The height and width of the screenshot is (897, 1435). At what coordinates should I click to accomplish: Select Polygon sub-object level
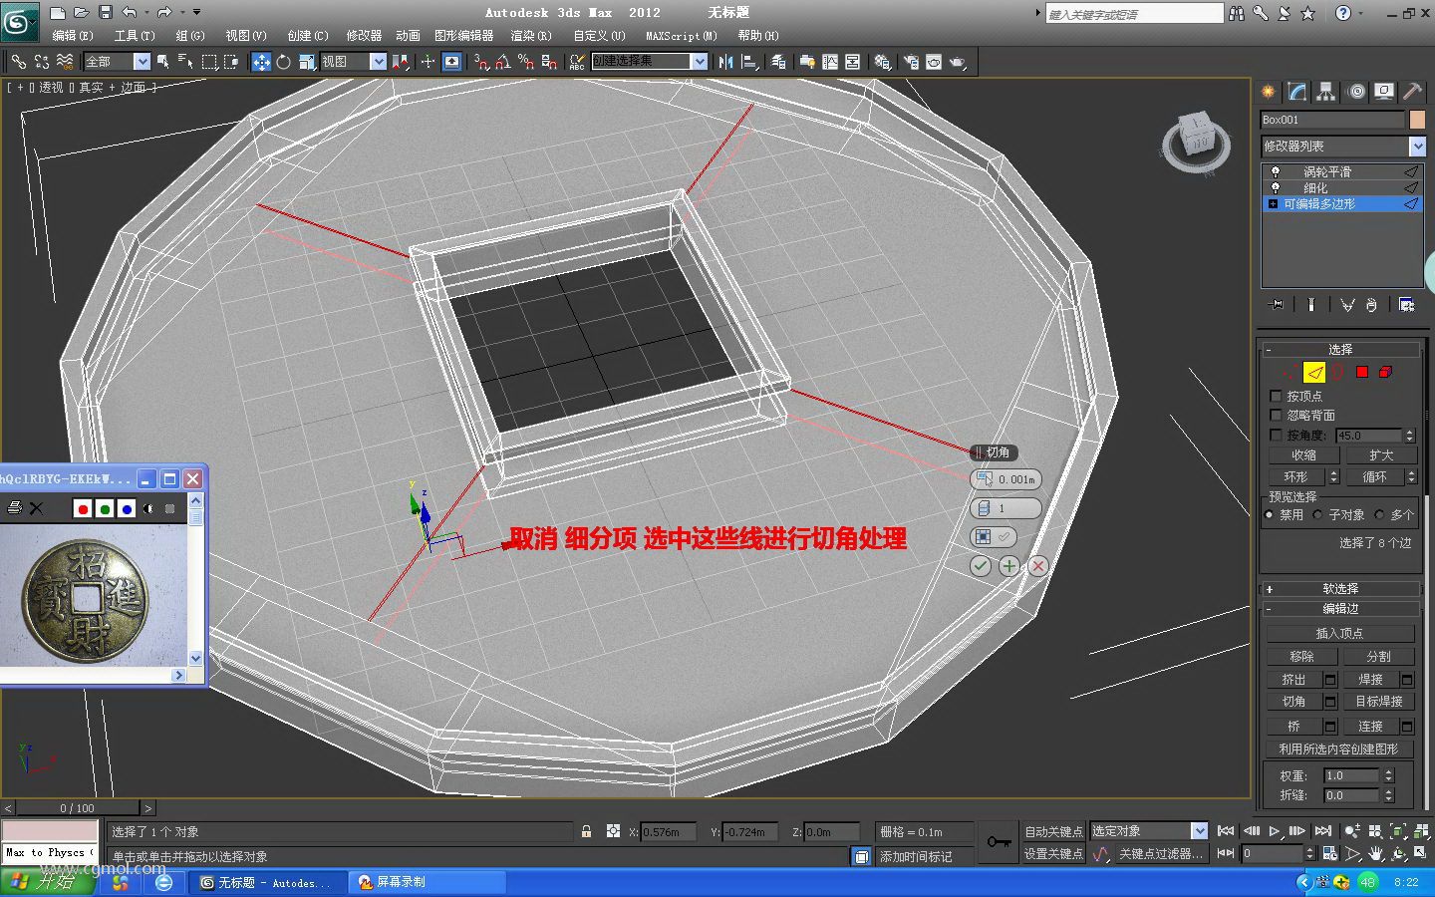click(x=1362, y=372)
